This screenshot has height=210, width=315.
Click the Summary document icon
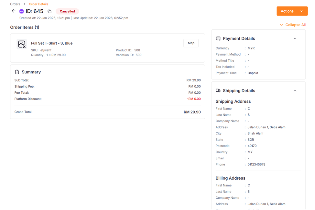17,72
